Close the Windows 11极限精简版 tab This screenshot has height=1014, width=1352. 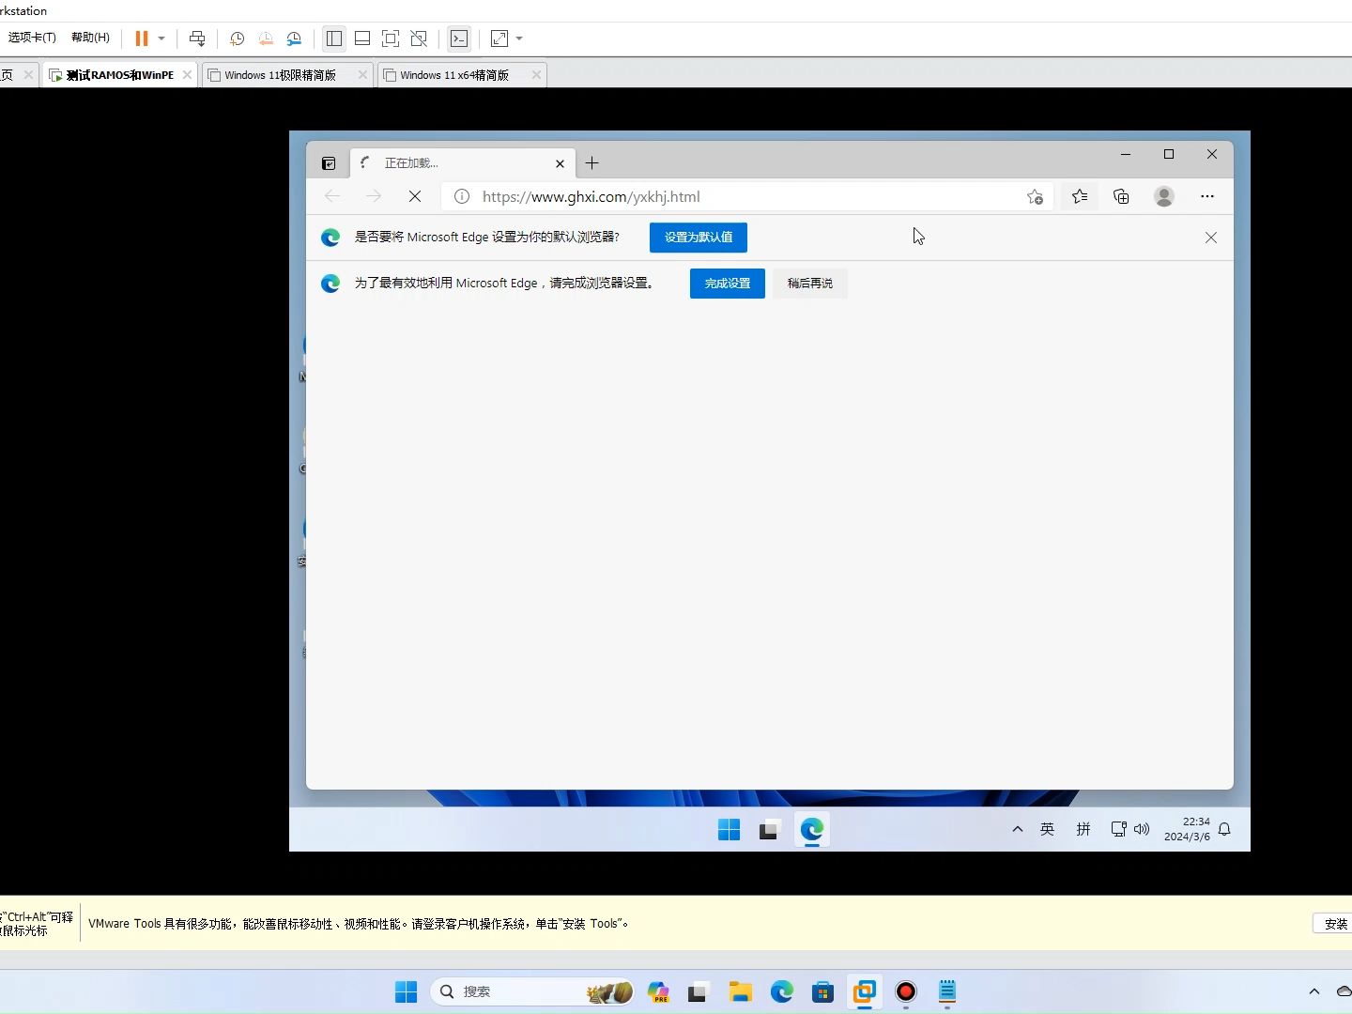(x=362, y=75)
